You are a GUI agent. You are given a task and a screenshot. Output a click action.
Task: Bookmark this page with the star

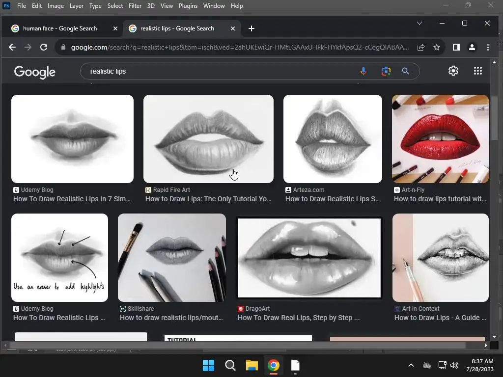[437, 47]
